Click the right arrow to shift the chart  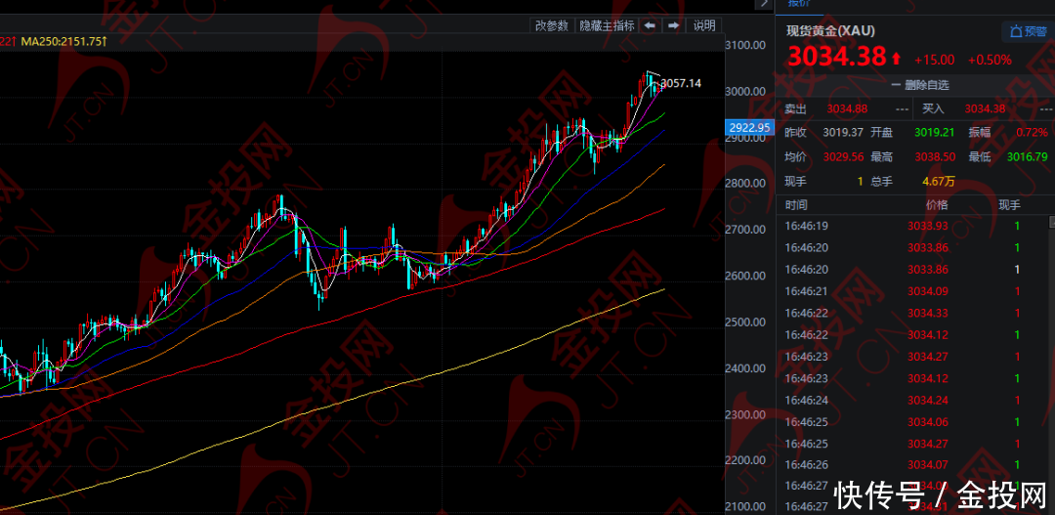tap(673, 25)
